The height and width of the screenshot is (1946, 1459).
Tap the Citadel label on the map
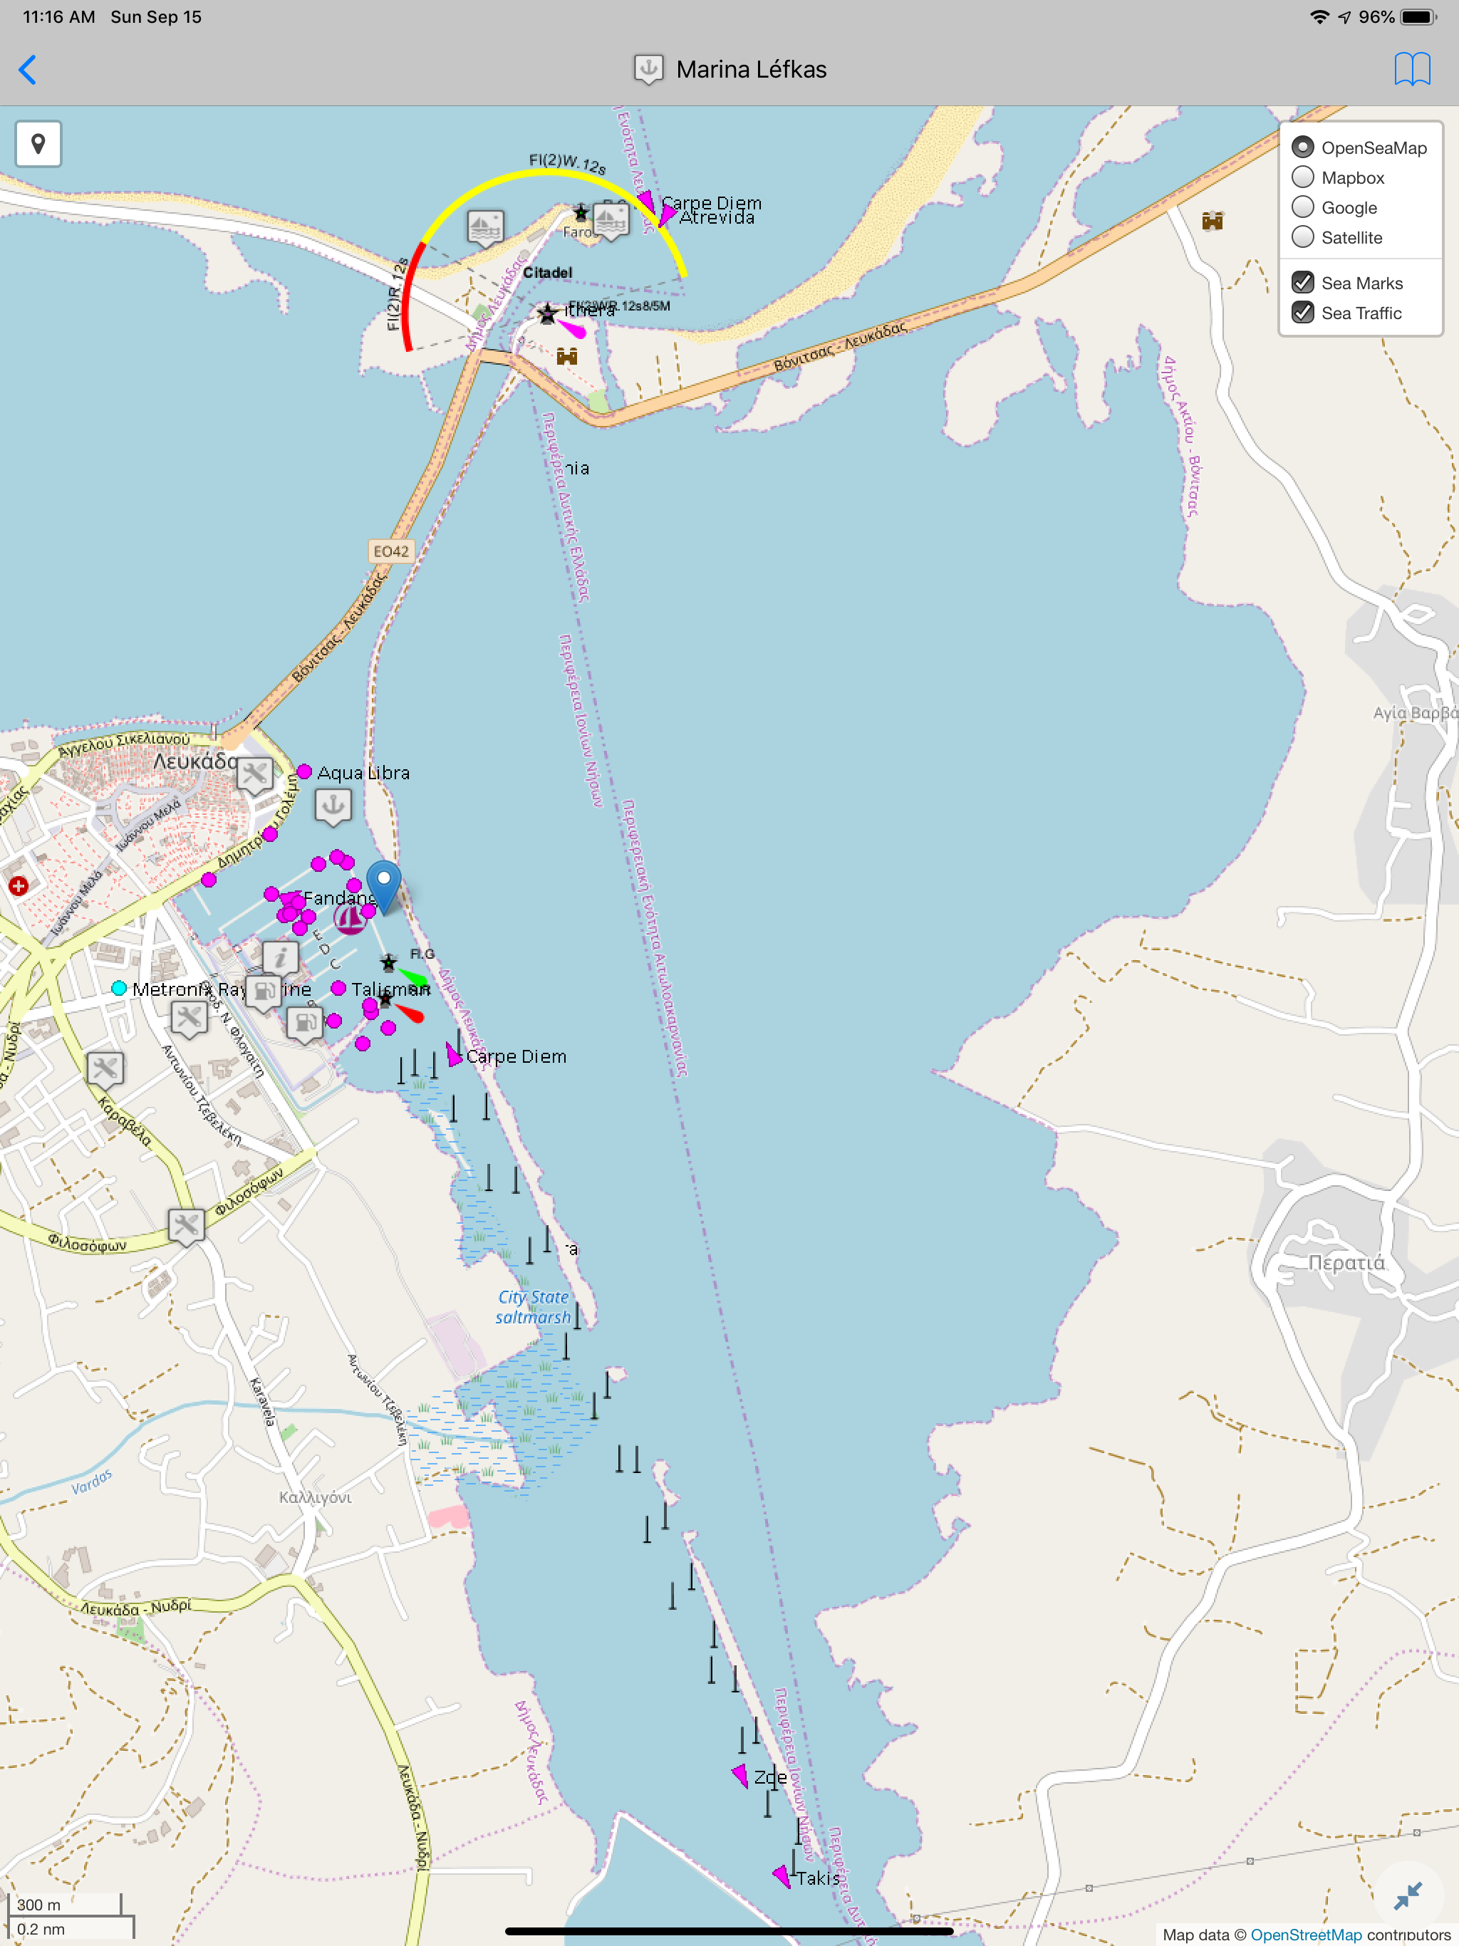[x=547, y=273]
